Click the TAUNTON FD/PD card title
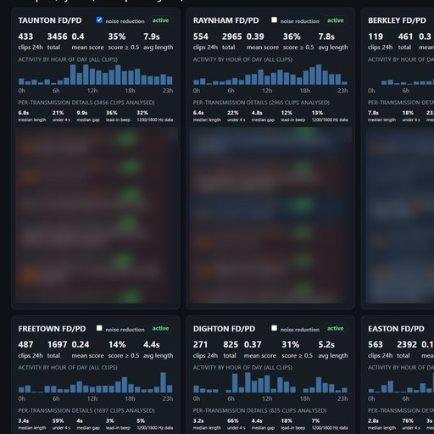434x434 pixels. click(x=50, y=20)
